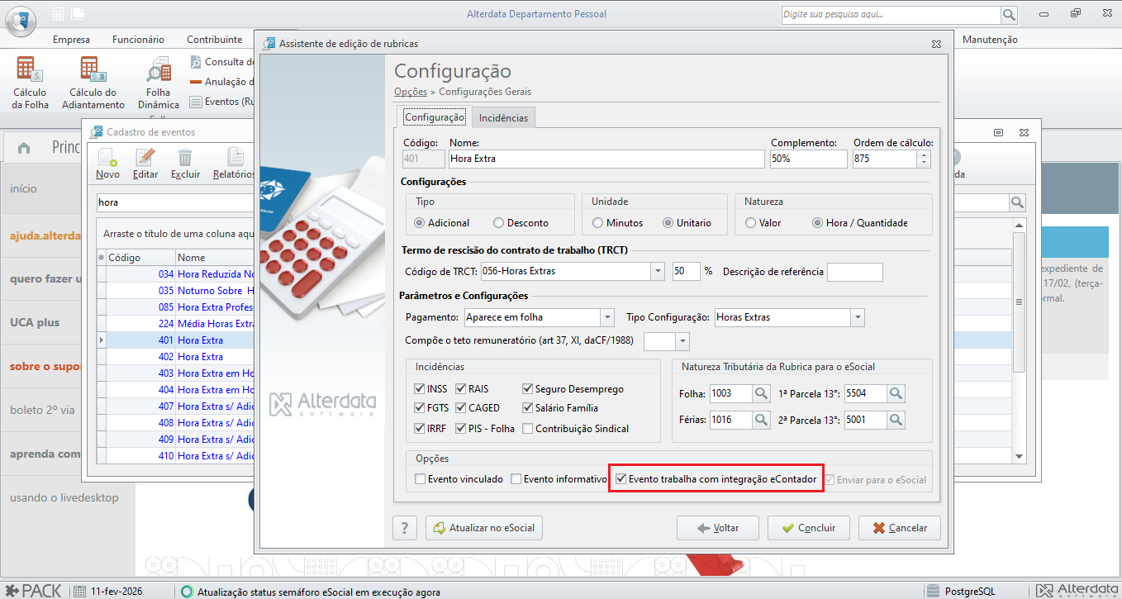Click the help question mark button
The width and height of the screenshot is (1122, 599).
tap(404, 528)
